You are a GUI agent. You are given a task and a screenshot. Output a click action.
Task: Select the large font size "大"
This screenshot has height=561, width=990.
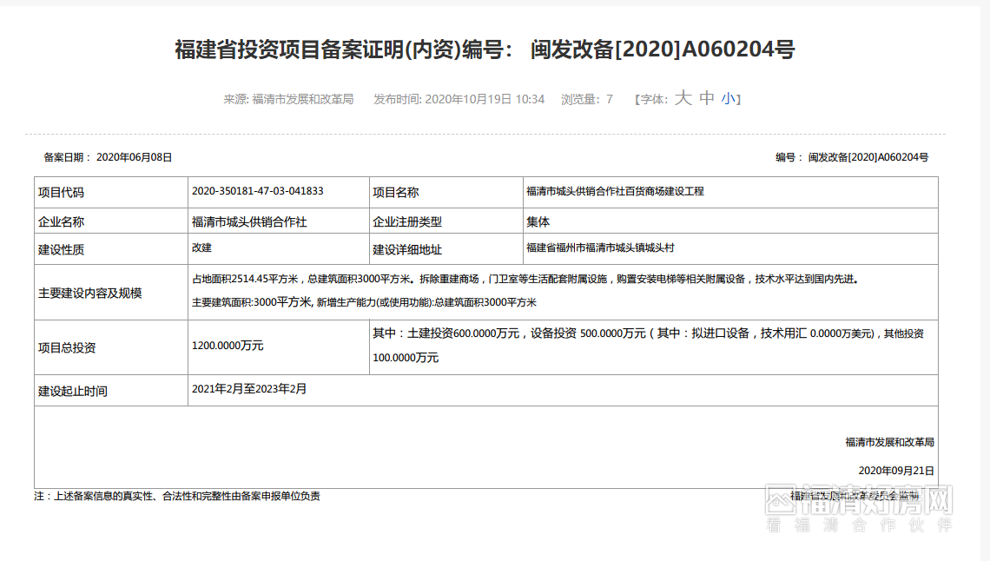coord(683,98)
